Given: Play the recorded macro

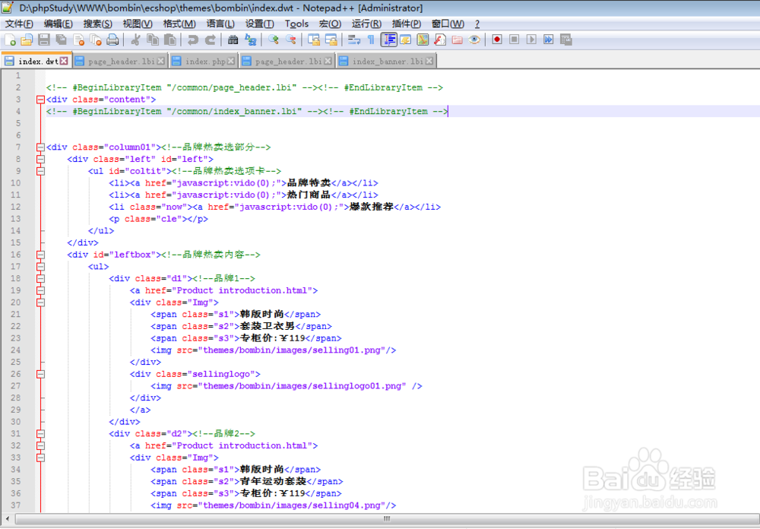Looking at the screenshot, I should click(531, 40).
